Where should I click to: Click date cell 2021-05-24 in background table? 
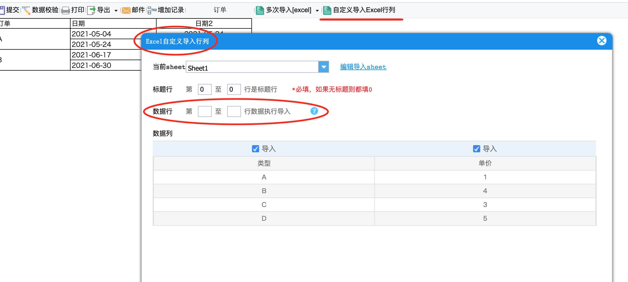(106, 44)
